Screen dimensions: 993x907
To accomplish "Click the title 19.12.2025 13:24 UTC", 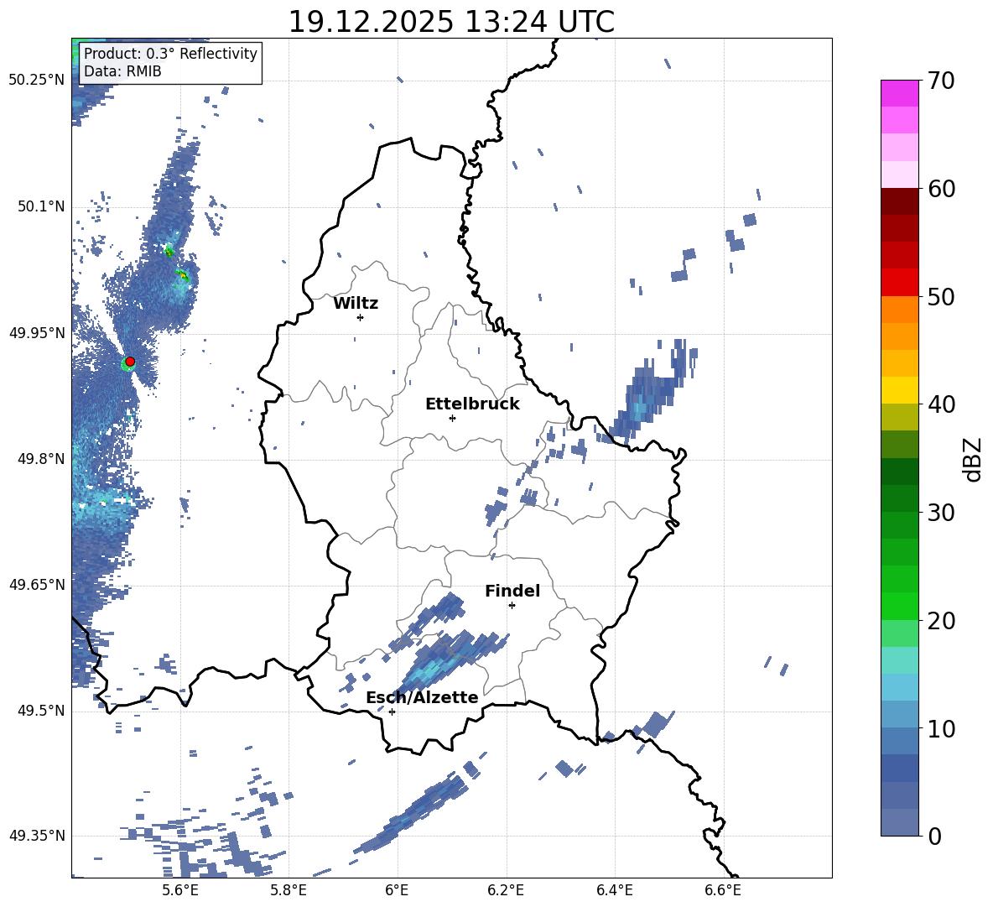I will coord(451,22).
